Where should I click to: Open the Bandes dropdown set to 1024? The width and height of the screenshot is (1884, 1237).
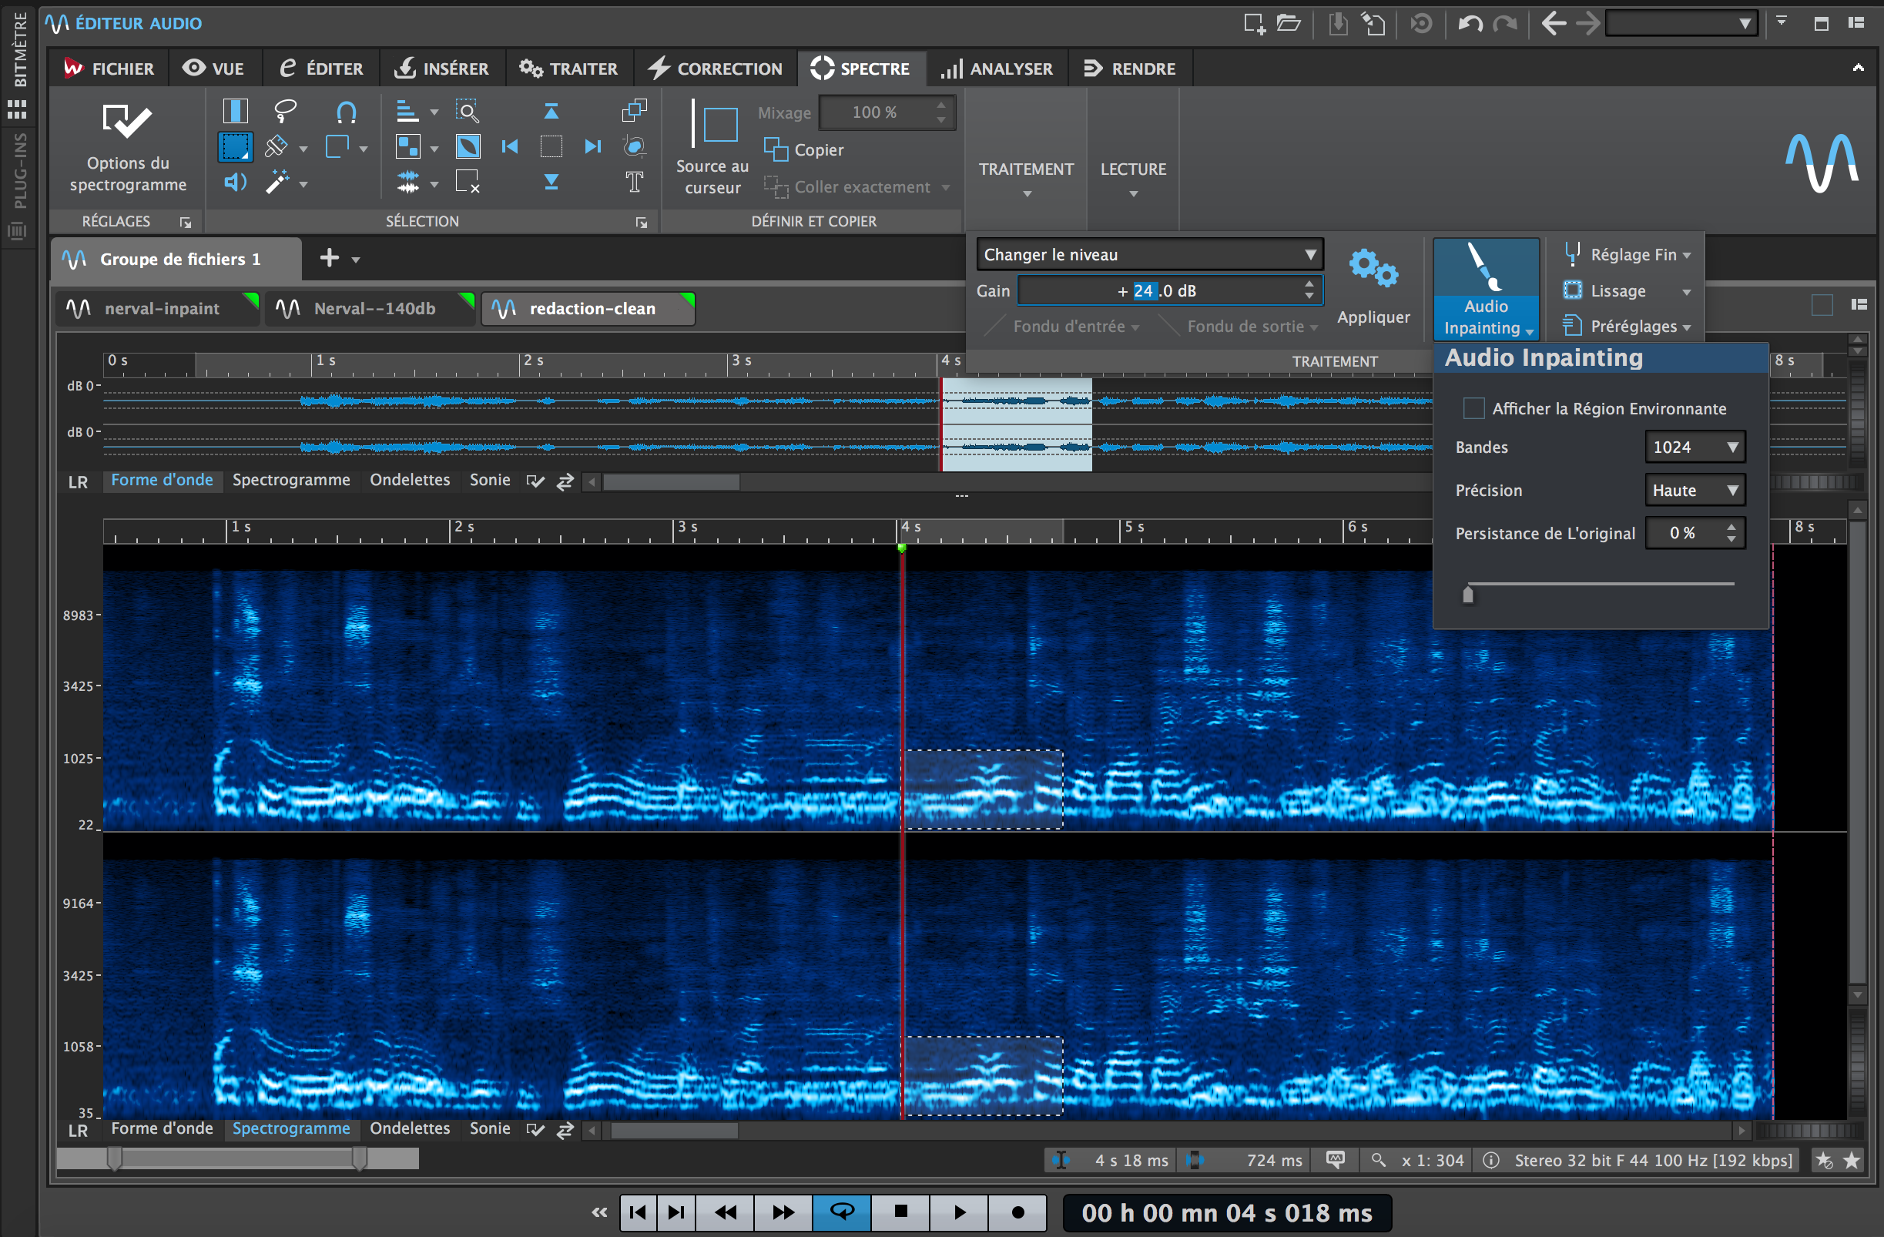coord(1694,447)
